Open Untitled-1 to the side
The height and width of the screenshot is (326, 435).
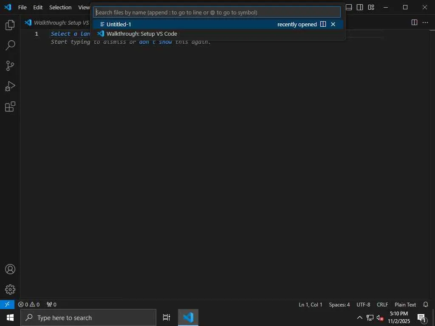click(323, 24)
